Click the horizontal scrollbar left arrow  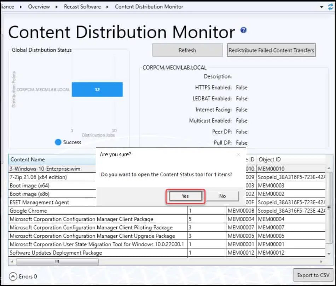[12, 262]
